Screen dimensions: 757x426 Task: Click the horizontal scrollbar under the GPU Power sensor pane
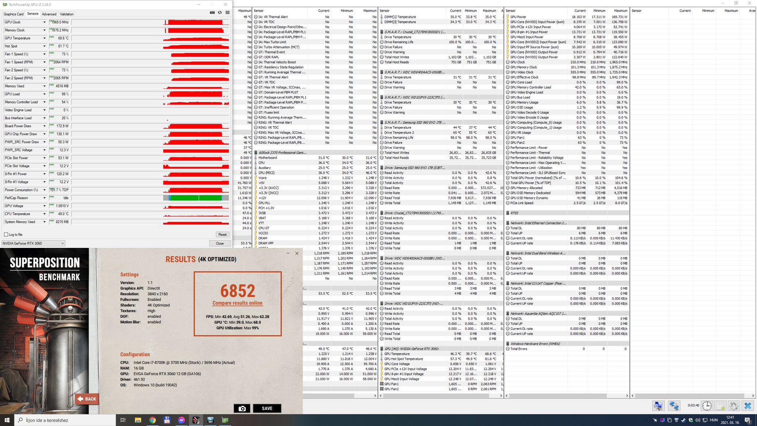pyautogui.click(x=567, y=396)
